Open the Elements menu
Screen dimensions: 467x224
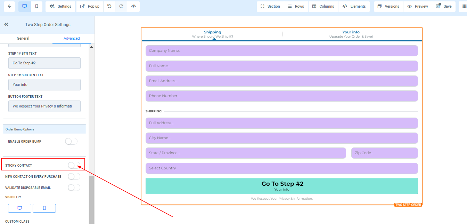(x=354, y=6)
